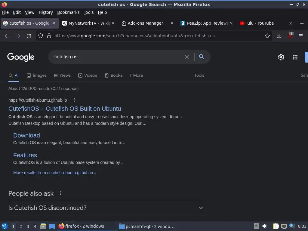View site security padlock info
Image resolution: width=308 pixels, height=231 pixels.
pos(49,36)
